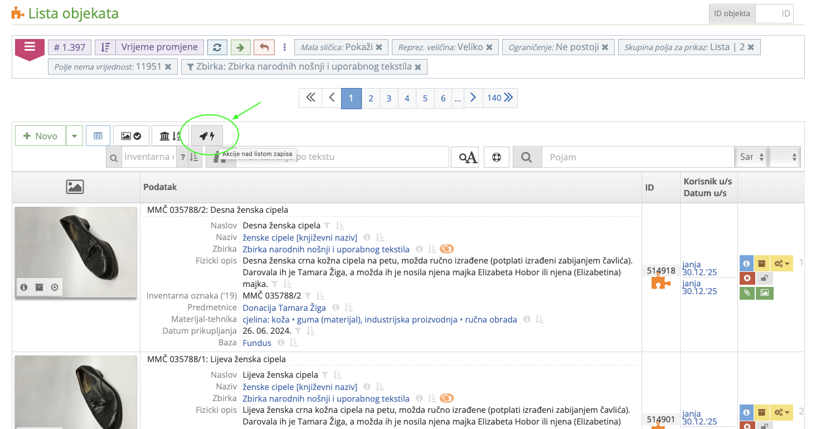
Task: Click the refresh icon in the filter bar
Action: 217,47
